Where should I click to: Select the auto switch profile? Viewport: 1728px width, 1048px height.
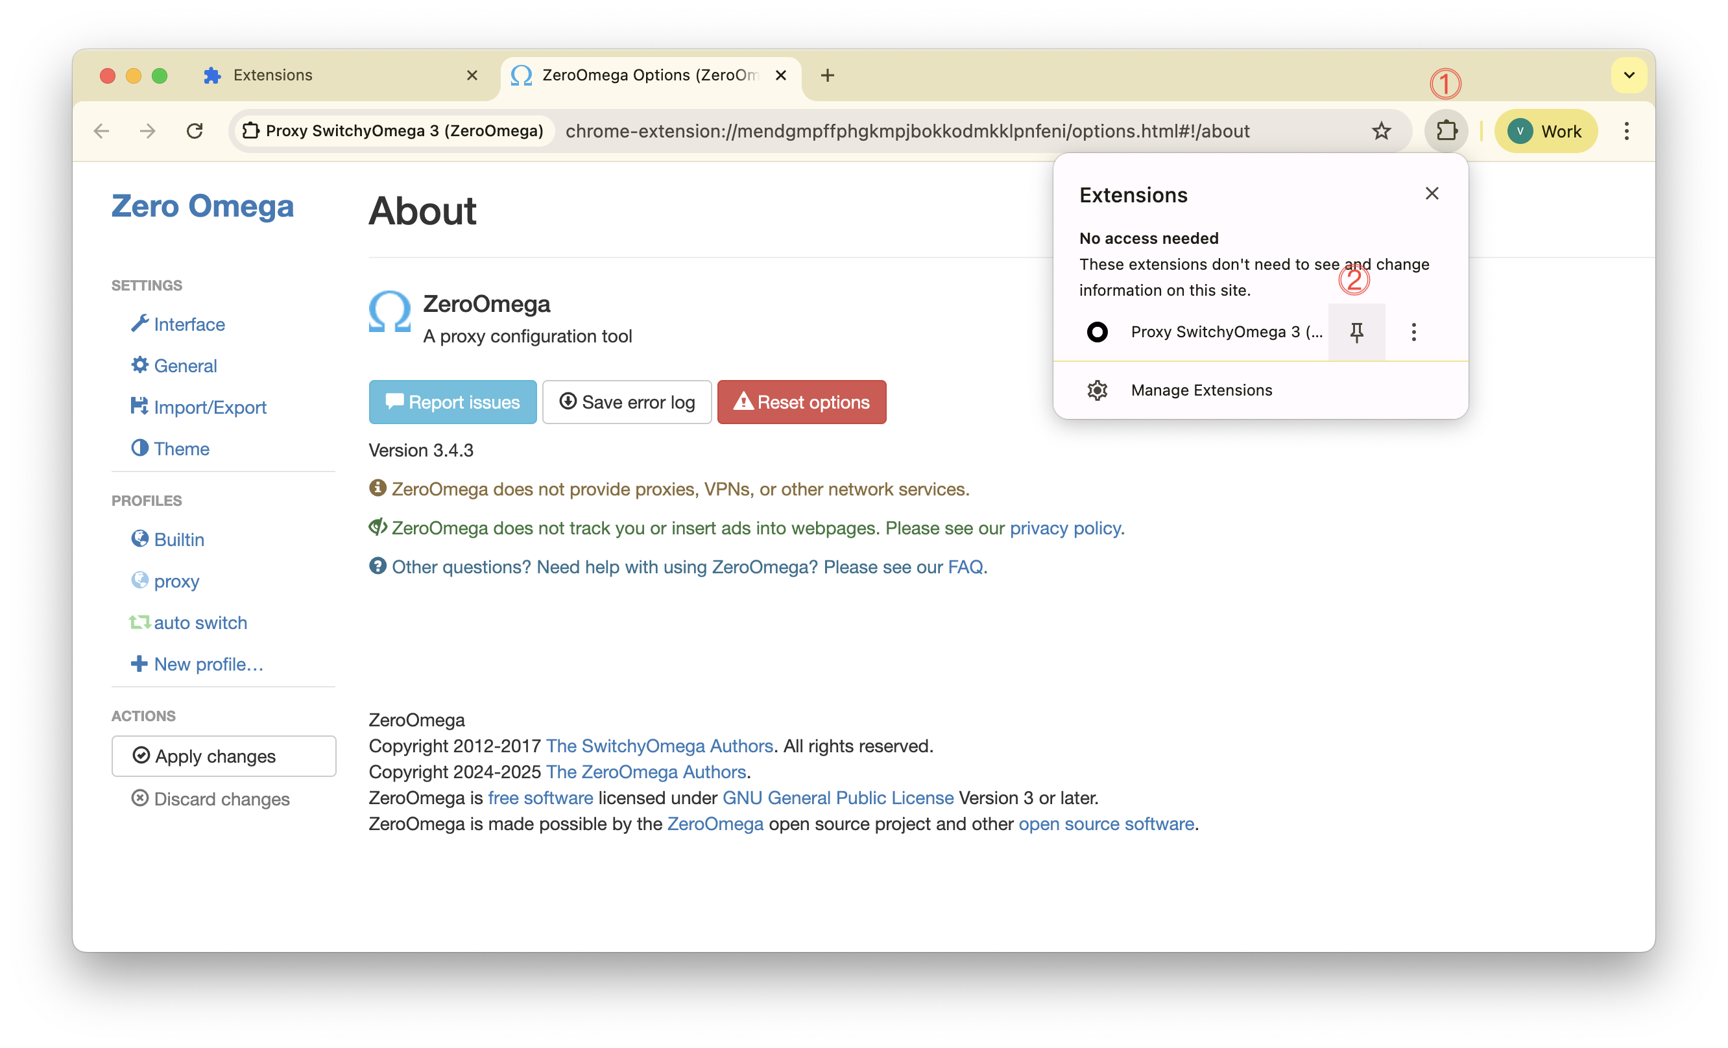pos(189,623)
